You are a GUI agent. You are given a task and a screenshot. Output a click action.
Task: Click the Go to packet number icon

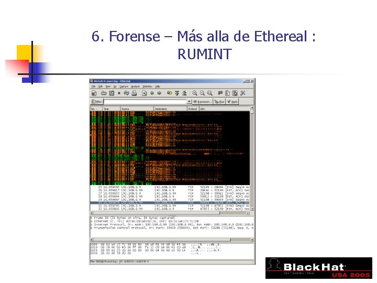click(170, 93)
